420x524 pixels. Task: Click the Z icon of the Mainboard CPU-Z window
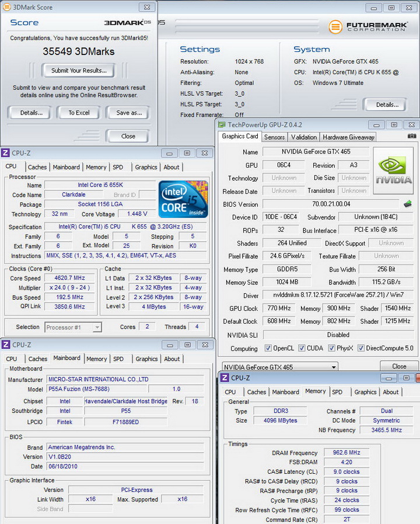tap(5, 345)
